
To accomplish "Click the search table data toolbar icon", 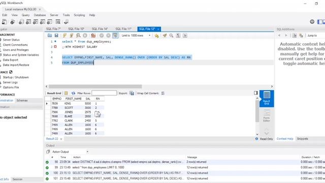I will pos(58,22).
